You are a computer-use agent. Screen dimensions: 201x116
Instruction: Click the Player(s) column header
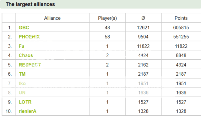(107, 18)
